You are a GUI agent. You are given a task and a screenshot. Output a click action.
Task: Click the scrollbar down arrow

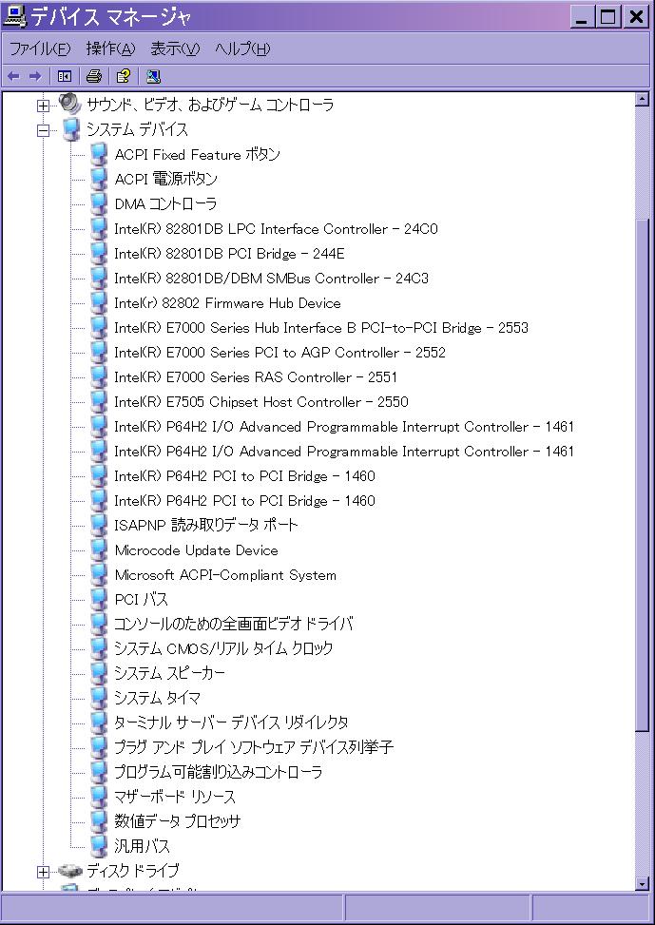(642, 883)
